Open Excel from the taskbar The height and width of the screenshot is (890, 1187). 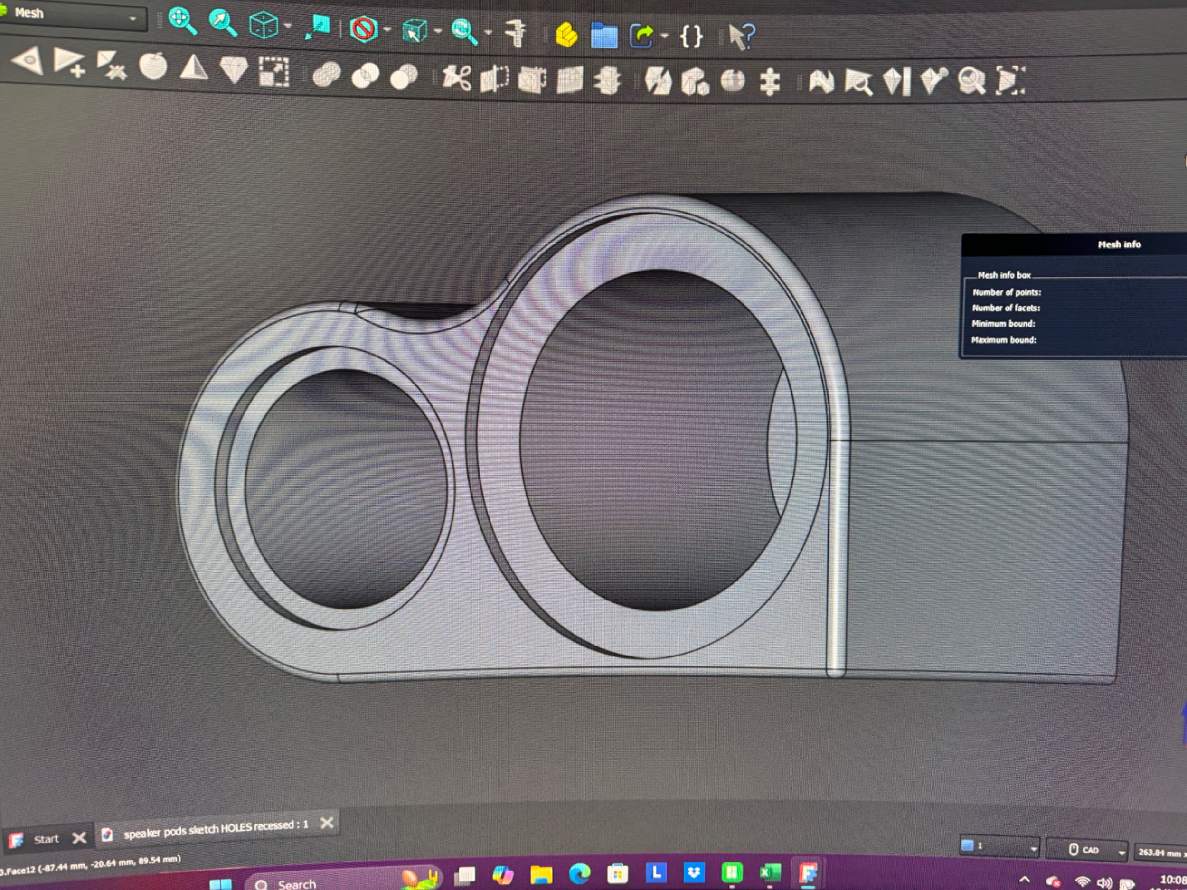click(x=770, y=873)
